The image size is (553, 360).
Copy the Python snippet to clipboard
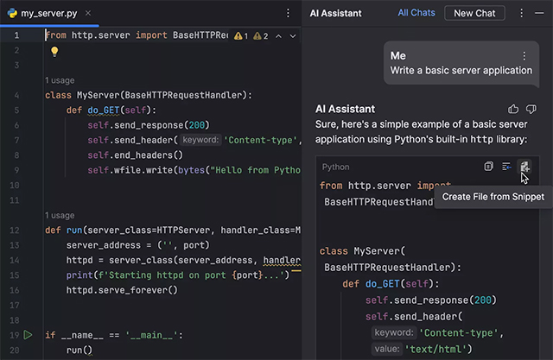tap(489, 167)
